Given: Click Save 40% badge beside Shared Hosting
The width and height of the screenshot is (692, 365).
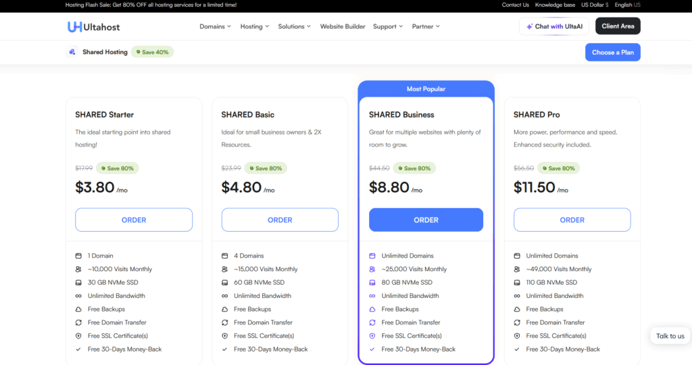Looking at the screenshot, I should coord(152,52).
